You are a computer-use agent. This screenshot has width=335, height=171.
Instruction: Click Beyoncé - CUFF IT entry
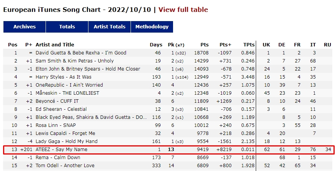point(57,101)
